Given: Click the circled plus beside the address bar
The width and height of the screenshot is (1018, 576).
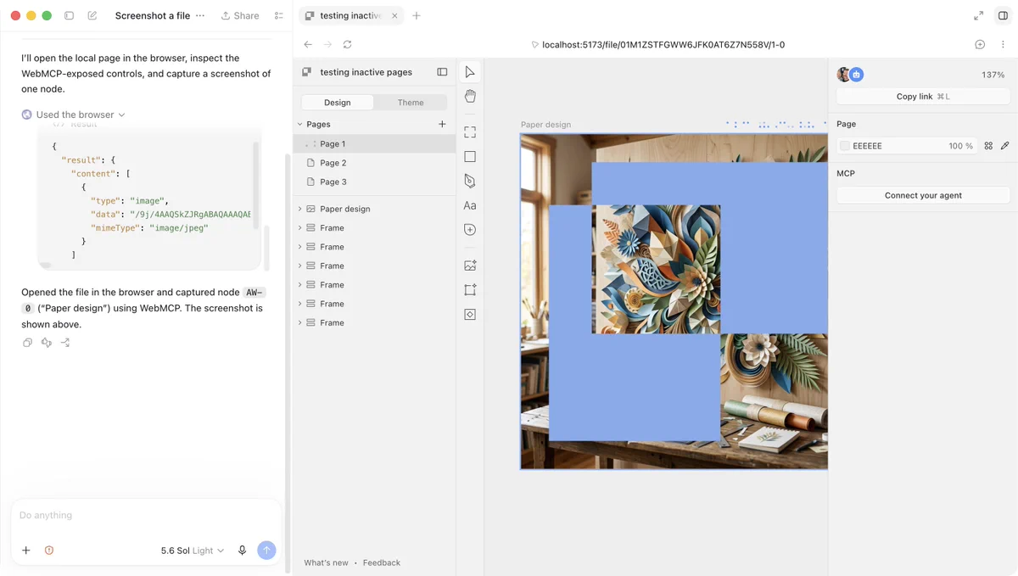Looking at the screenshot, I should point(980,44).
